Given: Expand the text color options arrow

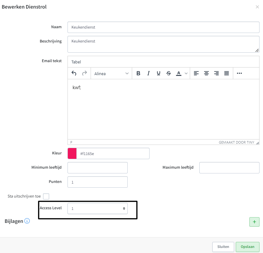Looking at the screenshot, I should tap(186, 73).
